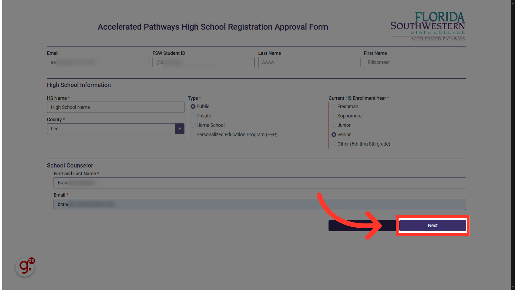This screenshot has height=290, width=517.
Task: Click the Last Name input field
Action: pos(309,62)
